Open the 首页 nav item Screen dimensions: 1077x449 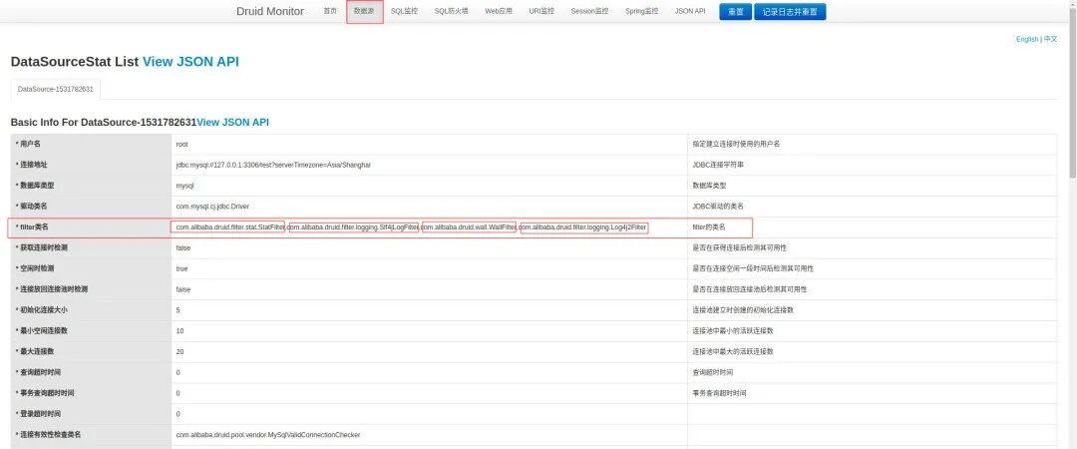330,12
